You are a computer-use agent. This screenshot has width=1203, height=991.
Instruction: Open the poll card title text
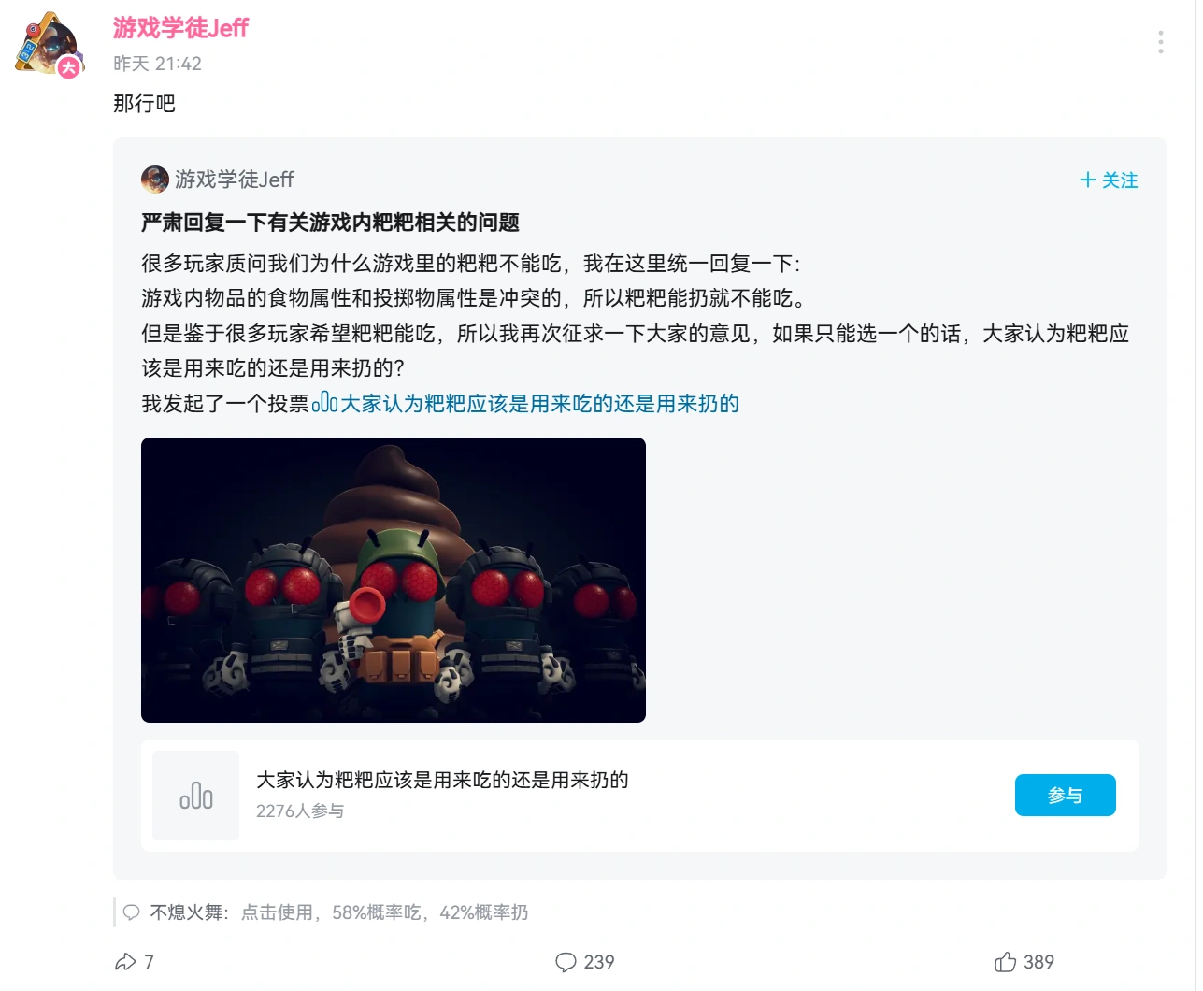click(442, 780)
